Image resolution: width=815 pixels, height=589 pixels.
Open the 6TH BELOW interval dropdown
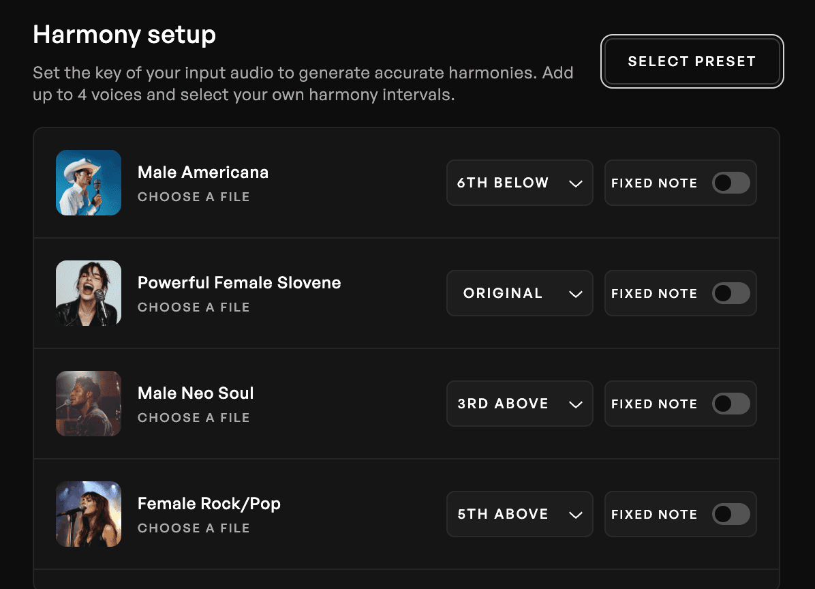click(x=519, y=183)
